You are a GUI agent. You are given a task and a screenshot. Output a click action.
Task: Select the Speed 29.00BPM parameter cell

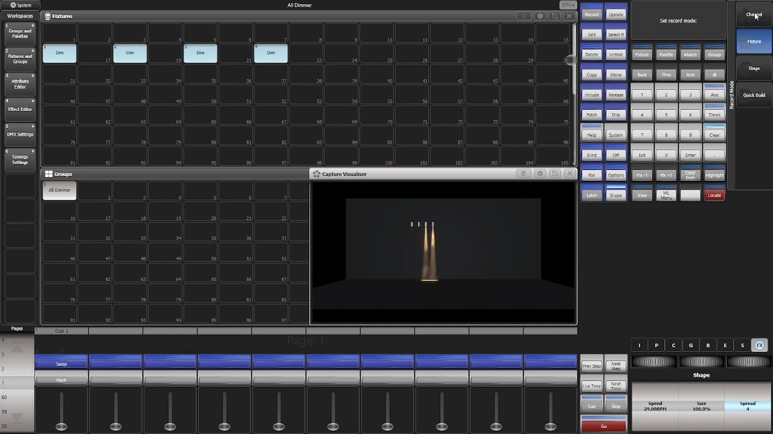click(655, 406)
